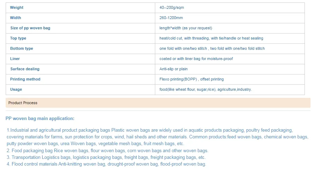Image resolution: width=313 pixels, height=173 pixels.
Task: Click the Printing method label
Action: pos(25,79)
